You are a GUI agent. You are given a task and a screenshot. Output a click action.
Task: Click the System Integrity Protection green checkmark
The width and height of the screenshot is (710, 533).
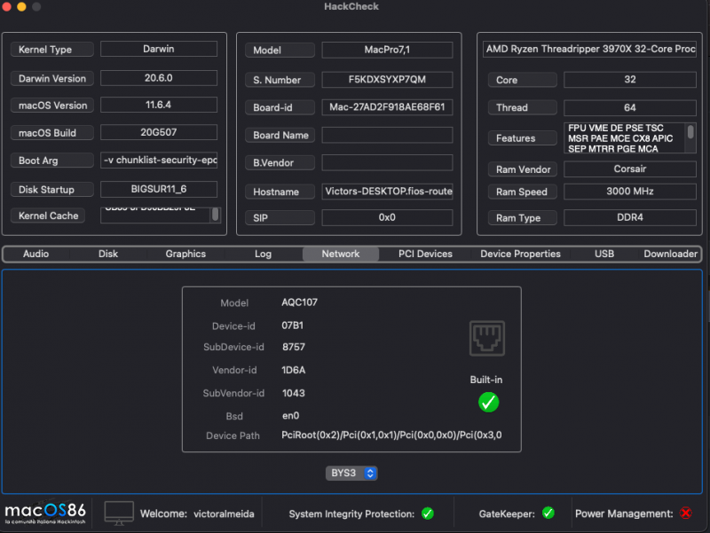click(426, 513)
